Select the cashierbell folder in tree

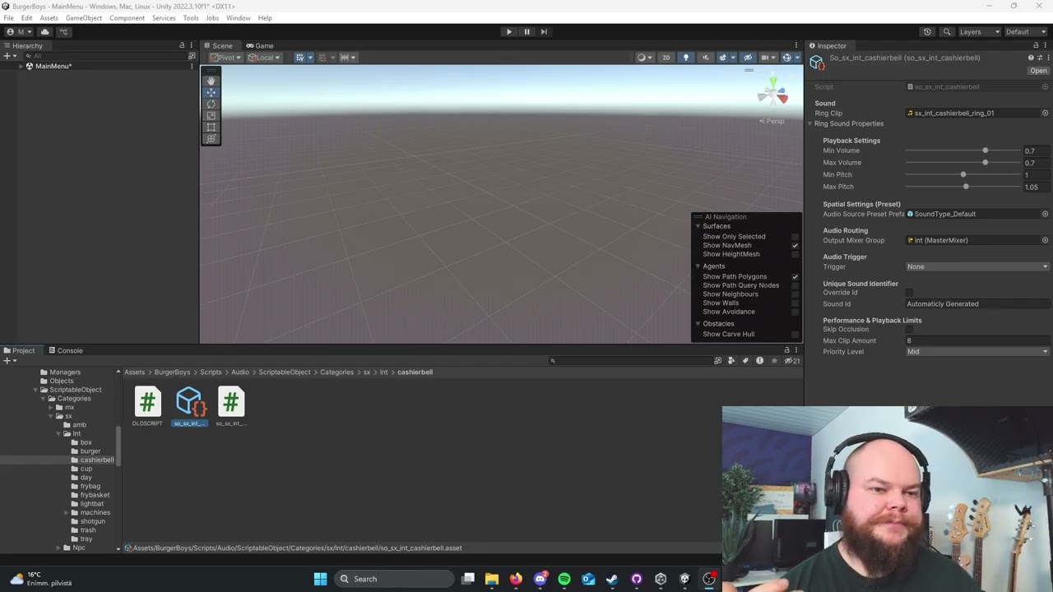[96, 460]
